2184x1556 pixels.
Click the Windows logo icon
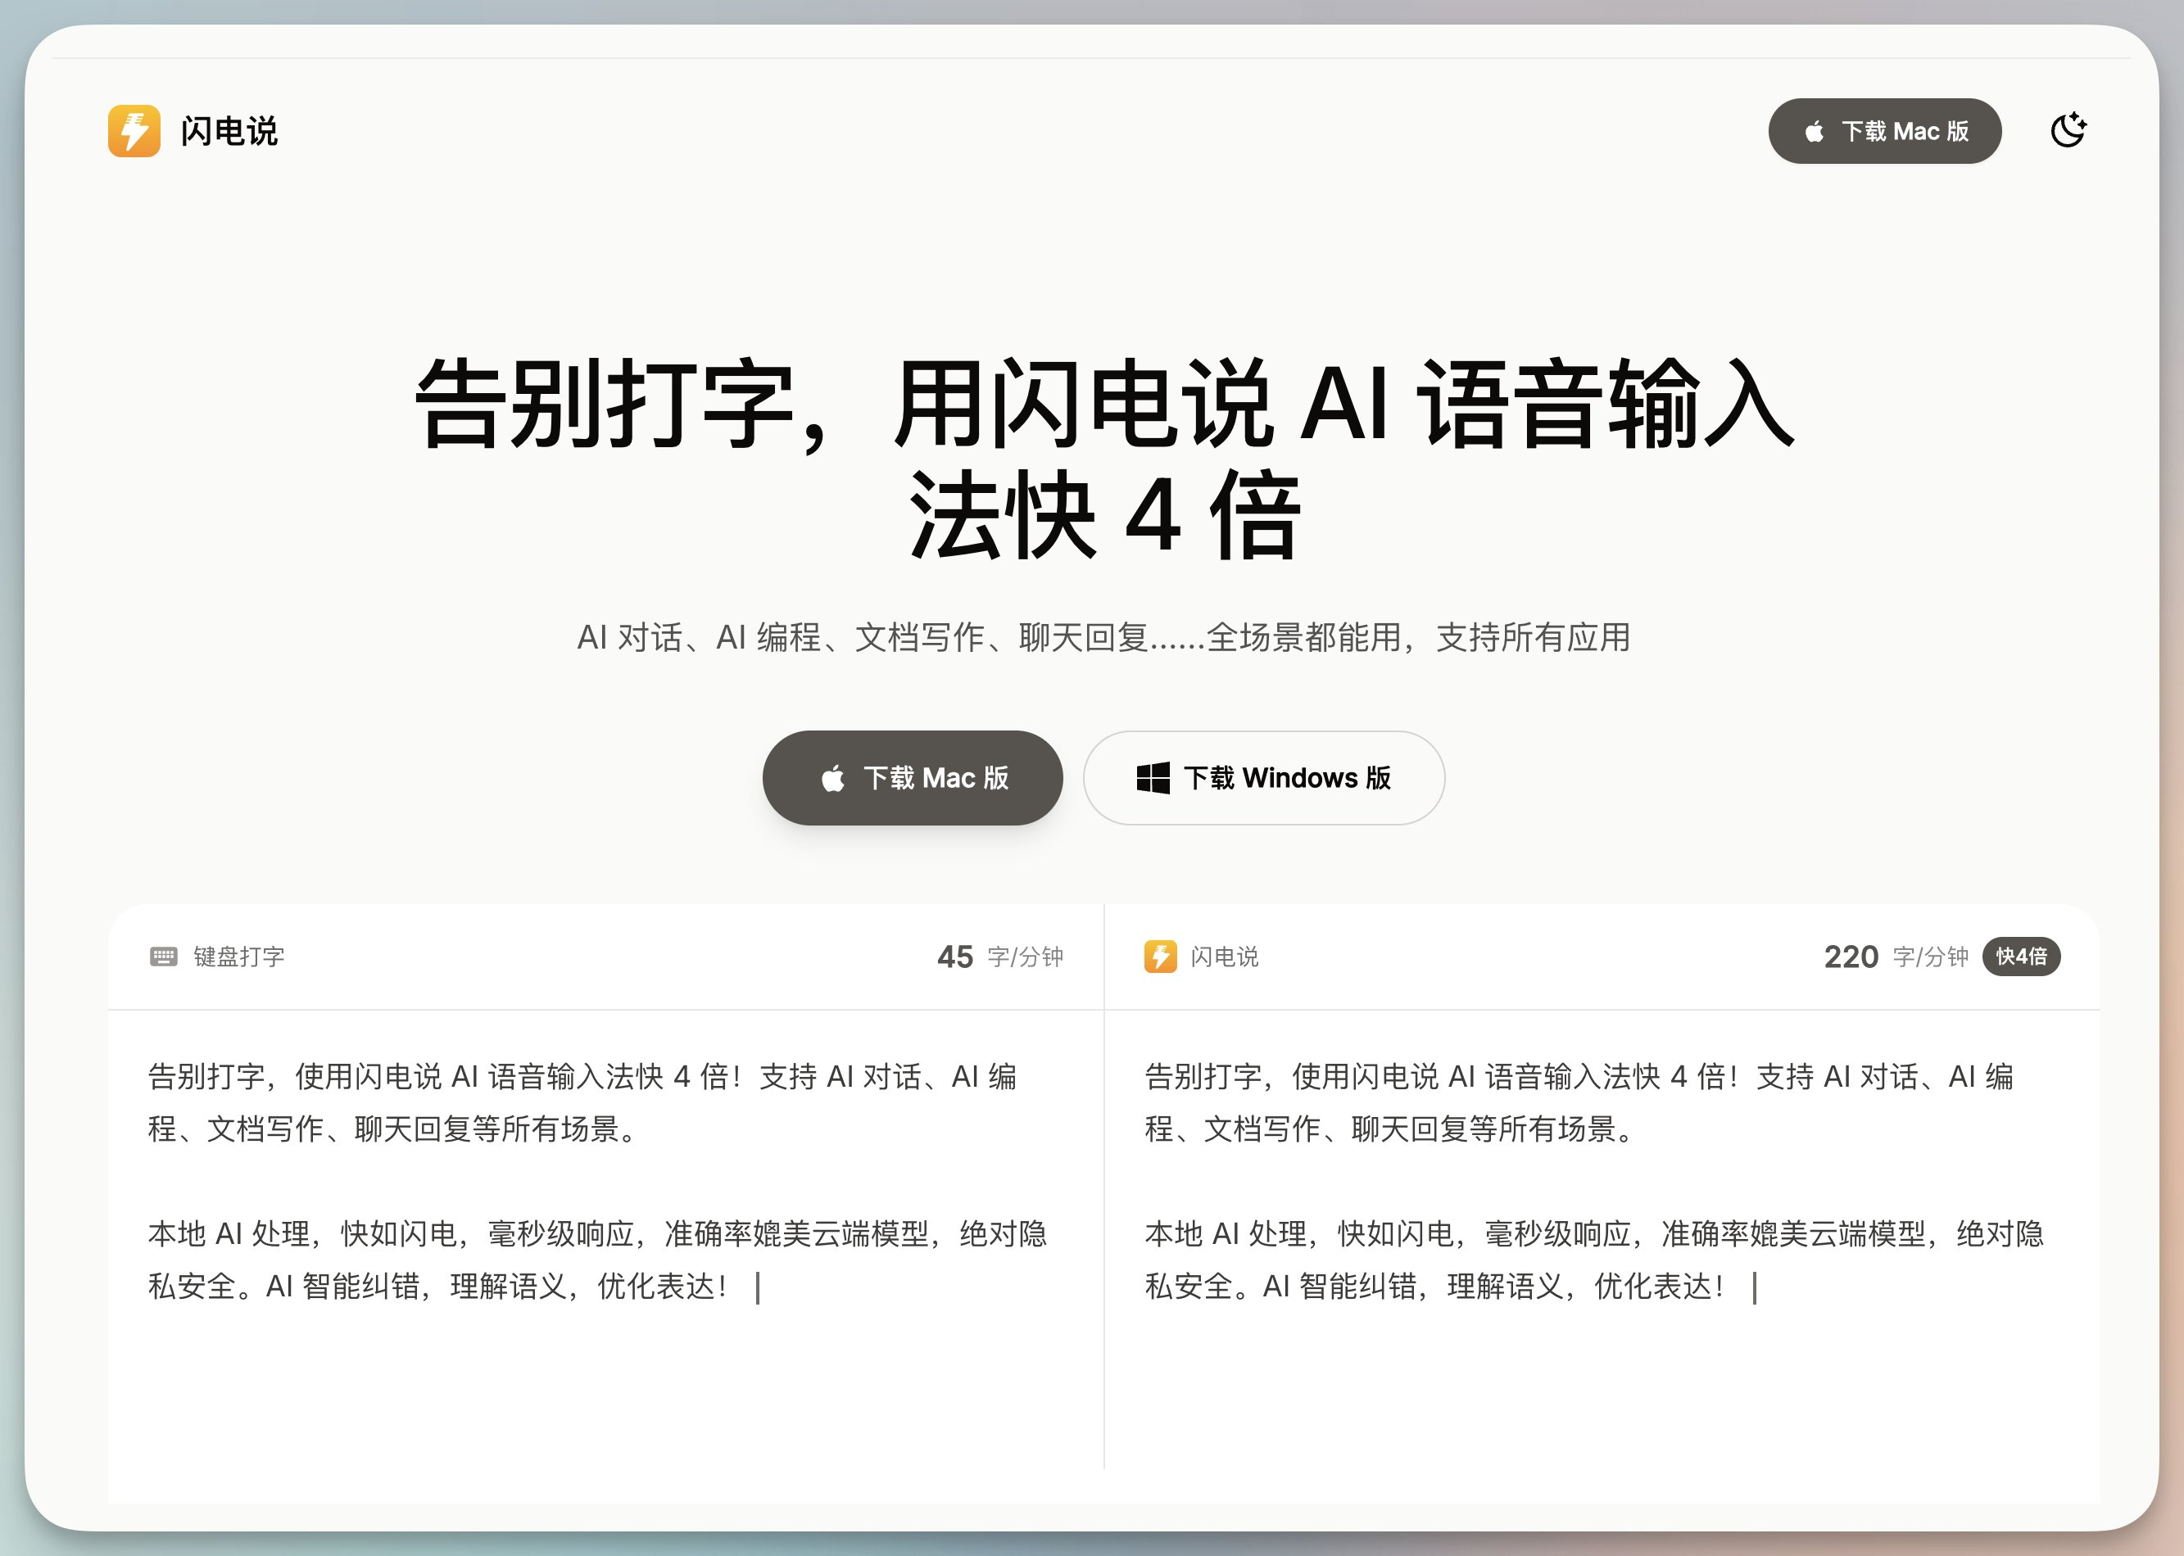[x=1152, y=777]
